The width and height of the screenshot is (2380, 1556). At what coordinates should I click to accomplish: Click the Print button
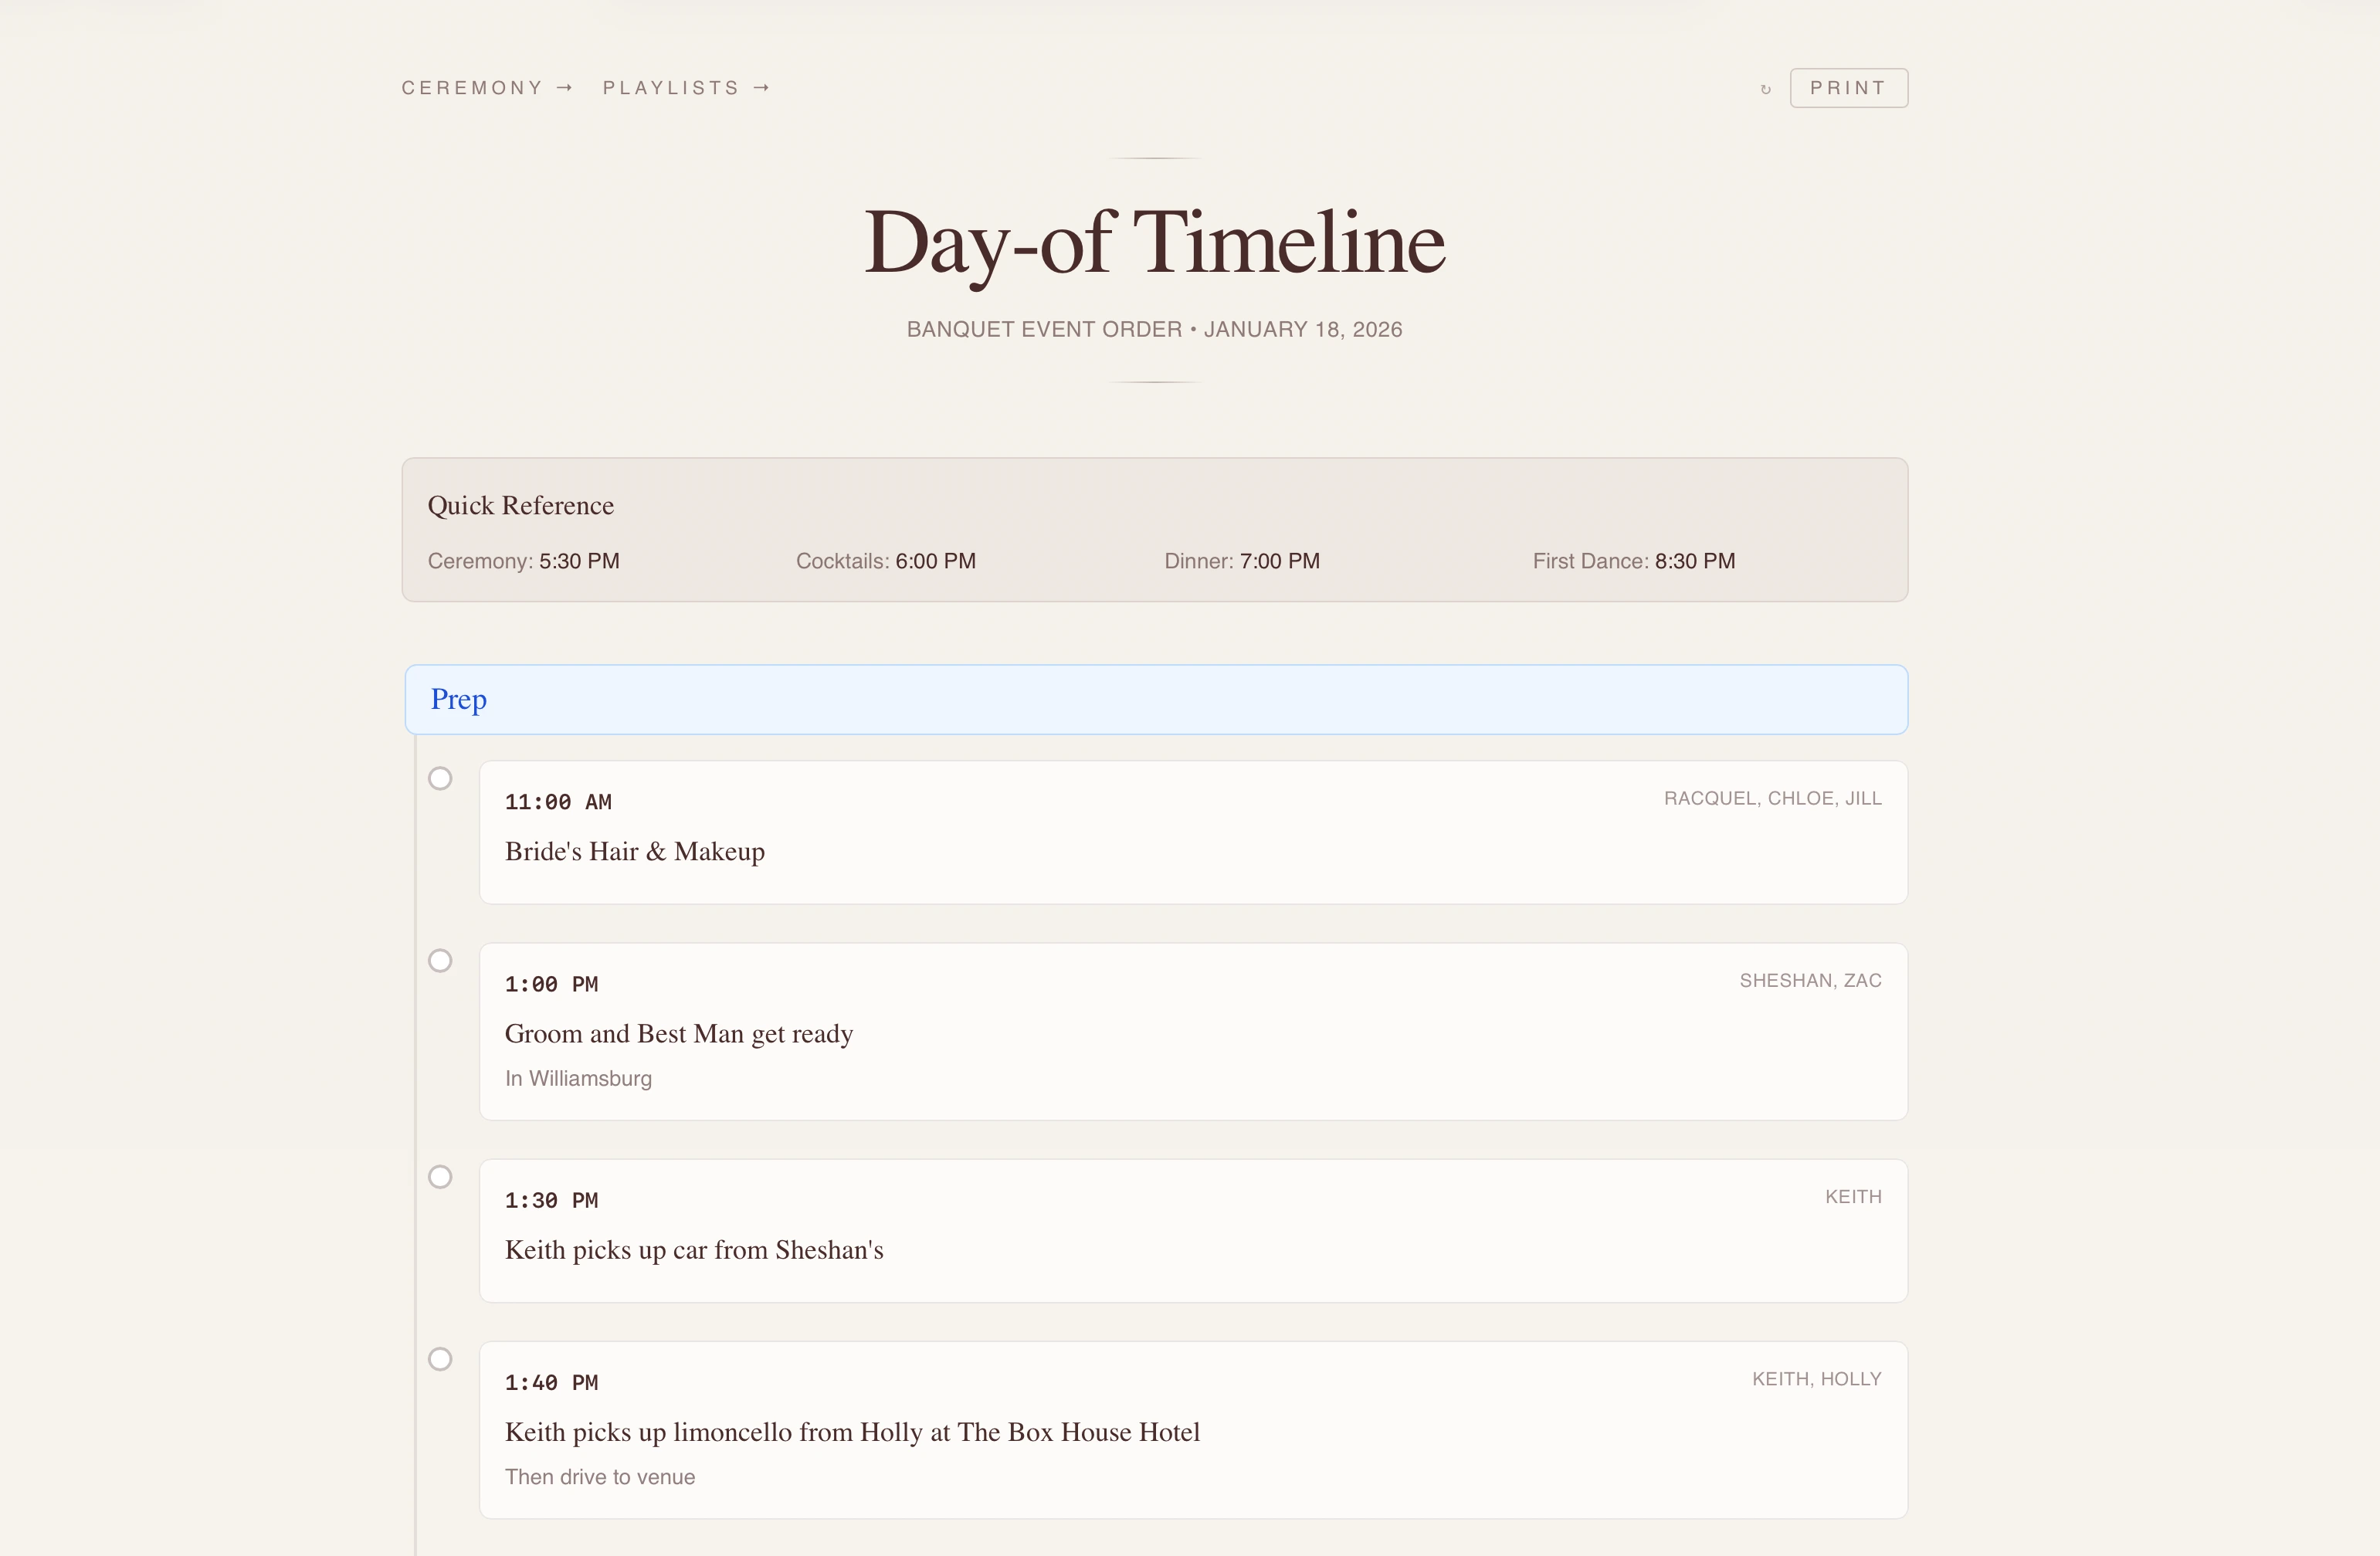pos(1848,88)
